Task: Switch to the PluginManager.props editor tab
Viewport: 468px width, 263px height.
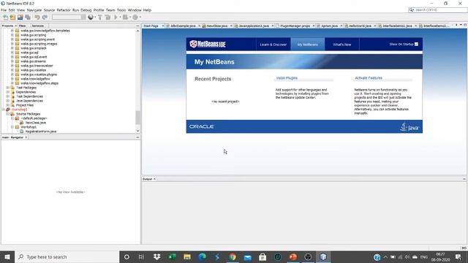Action: coord(295,26)
